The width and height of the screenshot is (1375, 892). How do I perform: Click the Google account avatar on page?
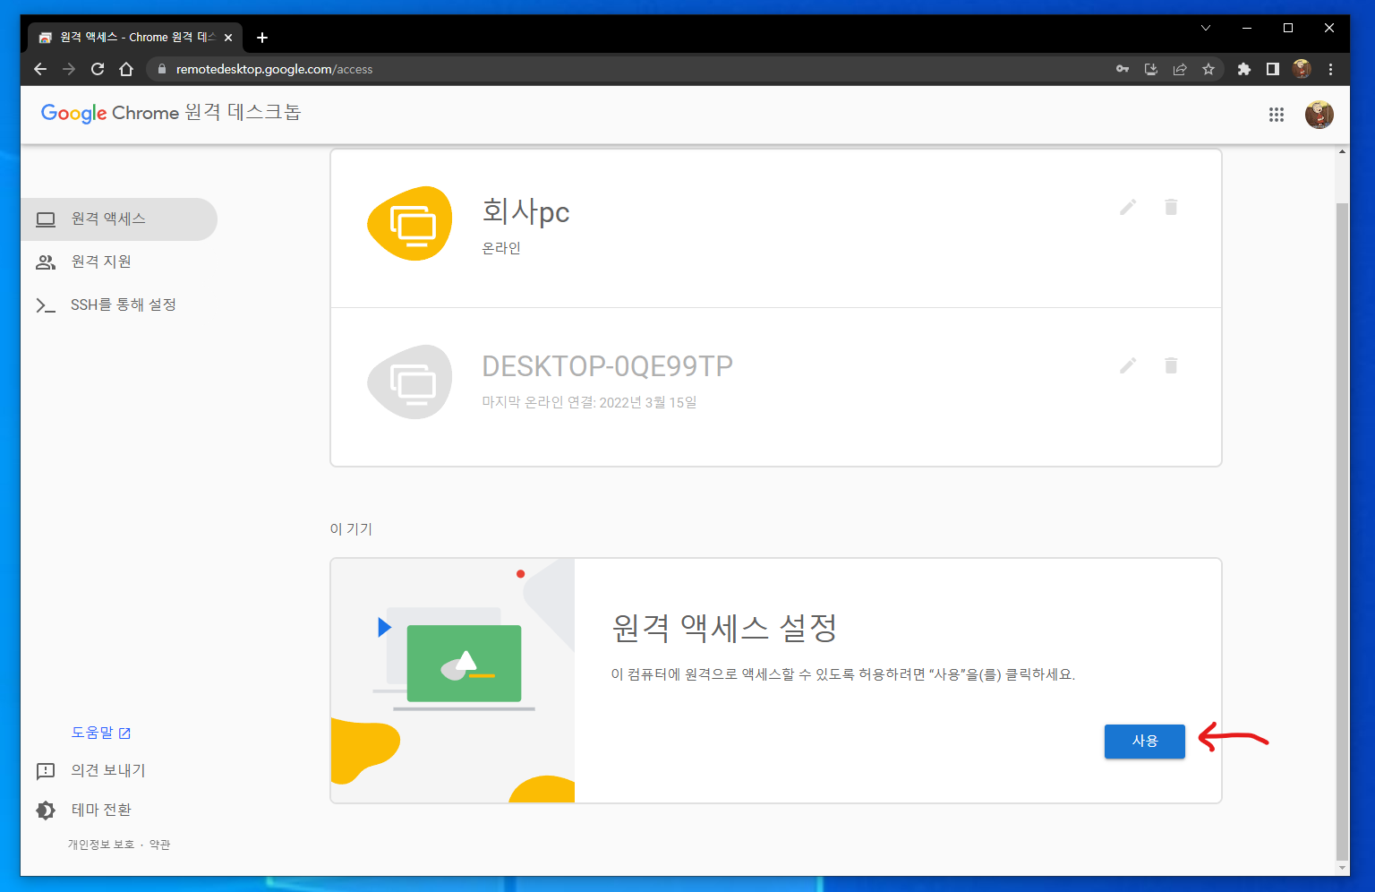click(x=1319, y=115)
